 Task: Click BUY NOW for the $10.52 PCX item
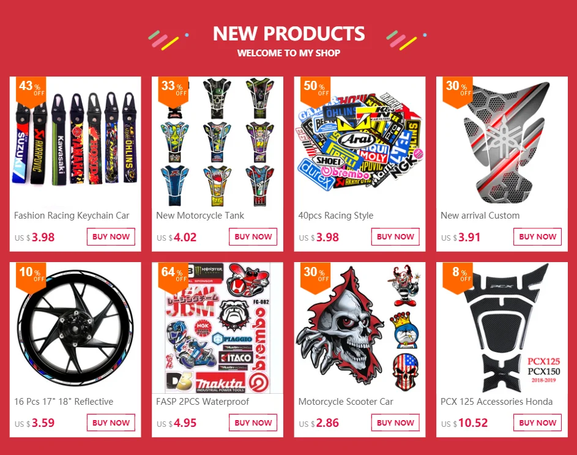pyautogui.click(x=538, y=423)
